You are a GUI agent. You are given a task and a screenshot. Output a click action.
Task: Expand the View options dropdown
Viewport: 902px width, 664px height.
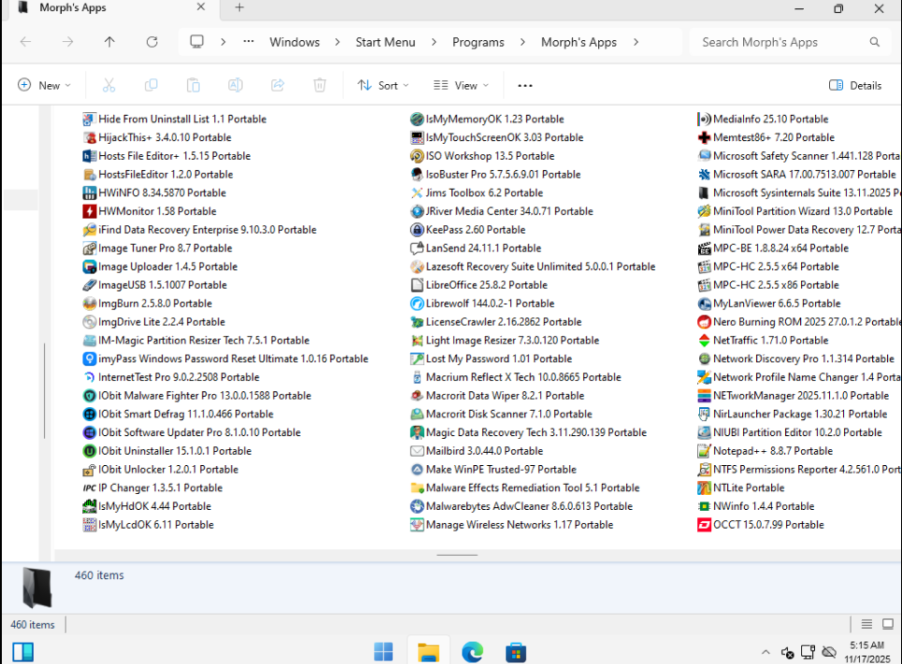(x=461, y=85)
